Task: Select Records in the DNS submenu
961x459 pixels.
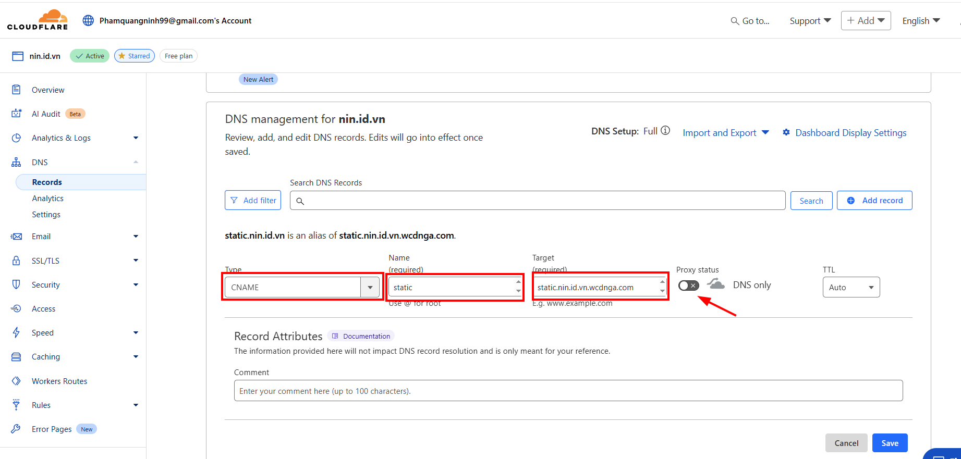Action: click(81, 182)
